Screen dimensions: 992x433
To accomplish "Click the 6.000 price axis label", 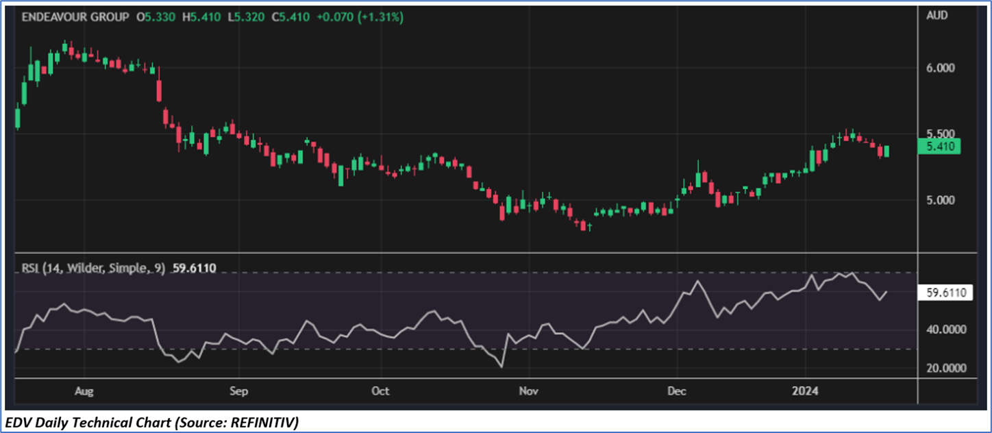I will pos(940,68).
